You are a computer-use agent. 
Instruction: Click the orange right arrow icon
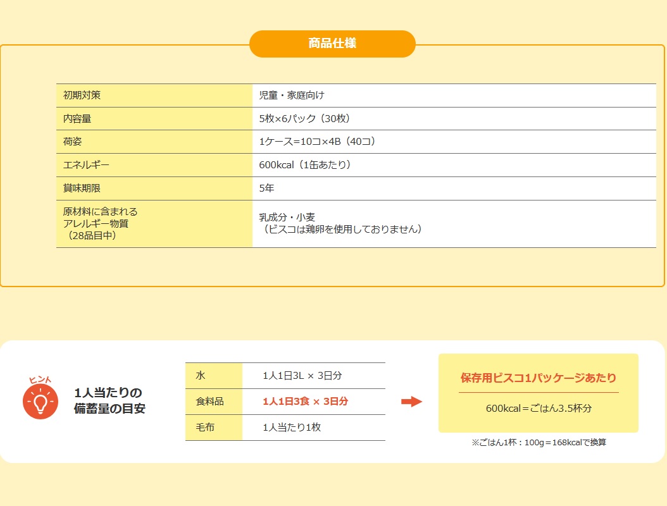pyautogui.click(x=411, y=402)
